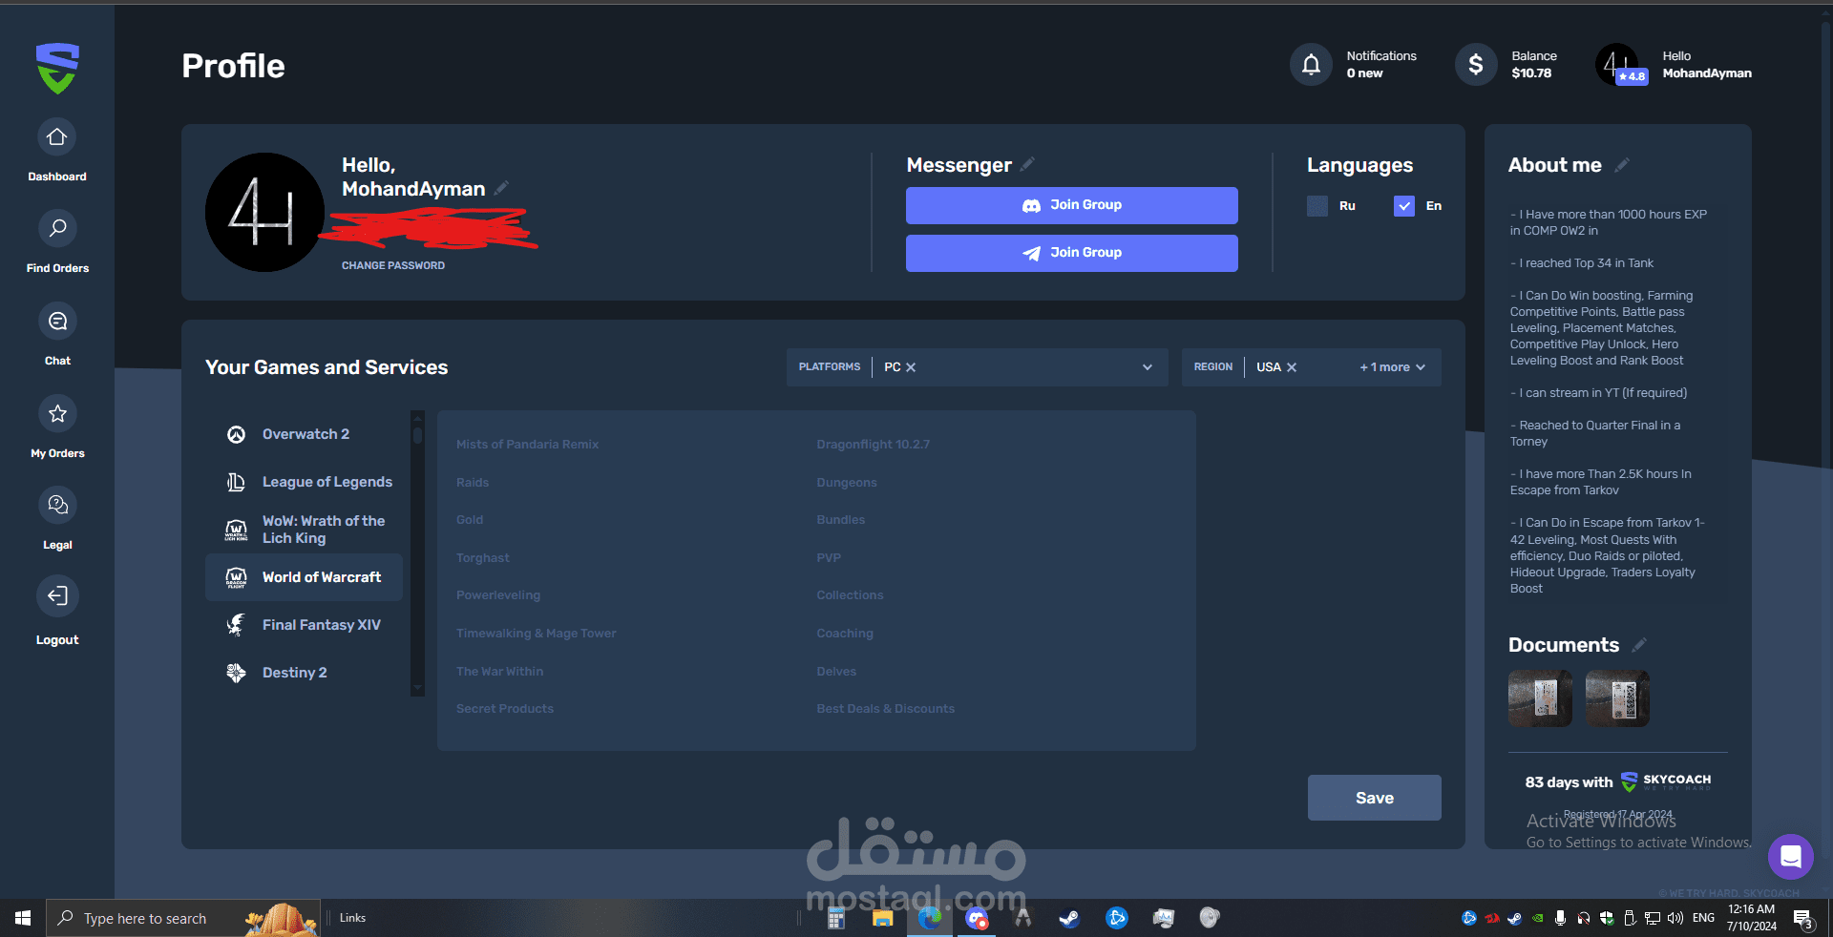Click the Balance dollar icon
The image size is (1833, 937).
tap(1476, 65)
